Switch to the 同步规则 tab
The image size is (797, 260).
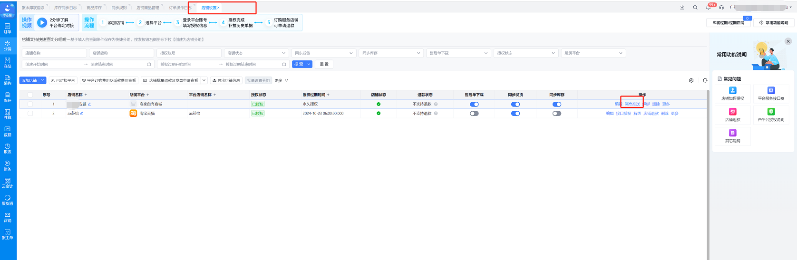(119, 8)
